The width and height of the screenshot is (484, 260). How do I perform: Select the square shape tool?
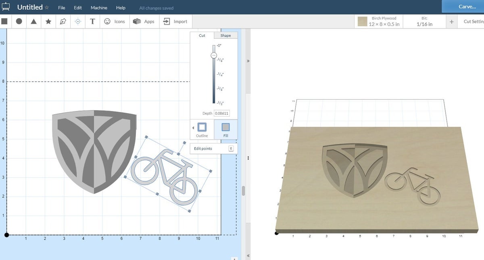pos(5,21)
